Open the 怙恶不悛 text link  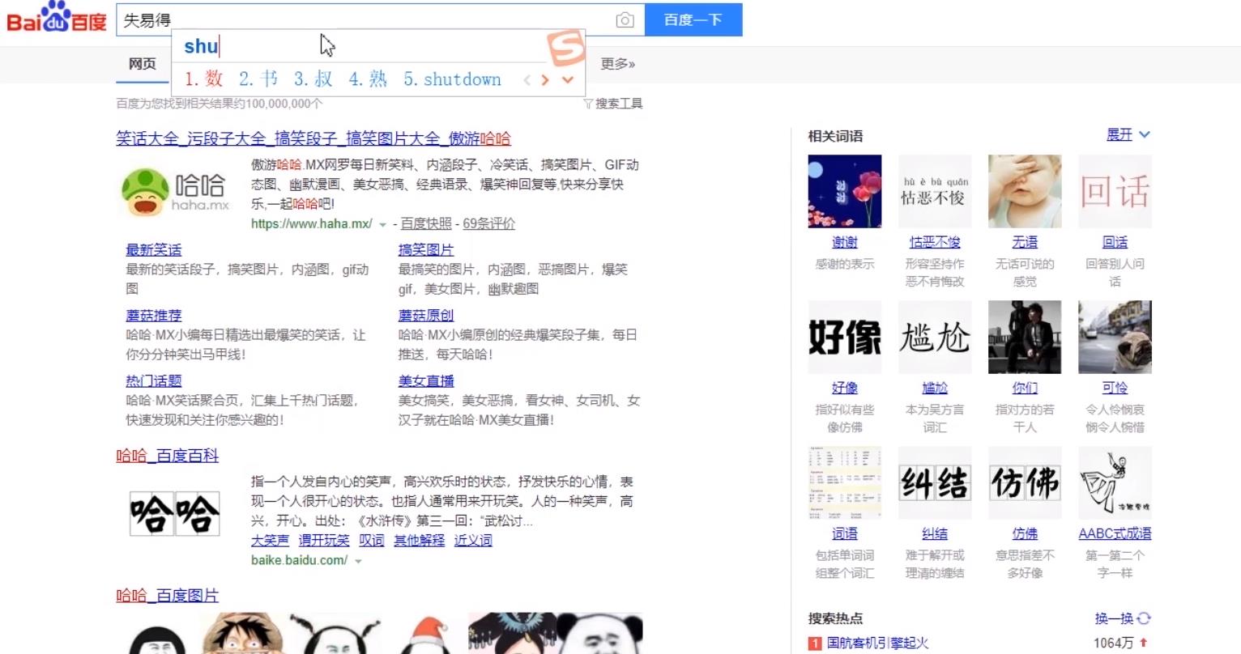tap(935, 242)
